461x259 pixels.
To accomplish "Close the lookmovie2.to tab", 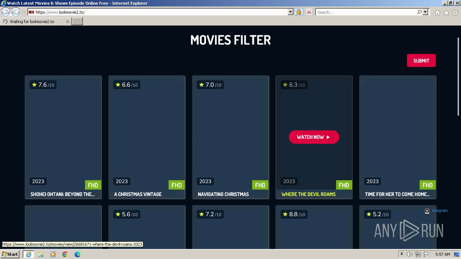I will [x=67, y=22].
